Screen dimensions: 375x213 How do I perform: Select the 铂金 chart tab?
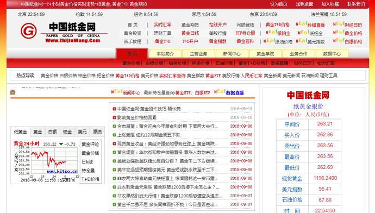coord(67,131)
